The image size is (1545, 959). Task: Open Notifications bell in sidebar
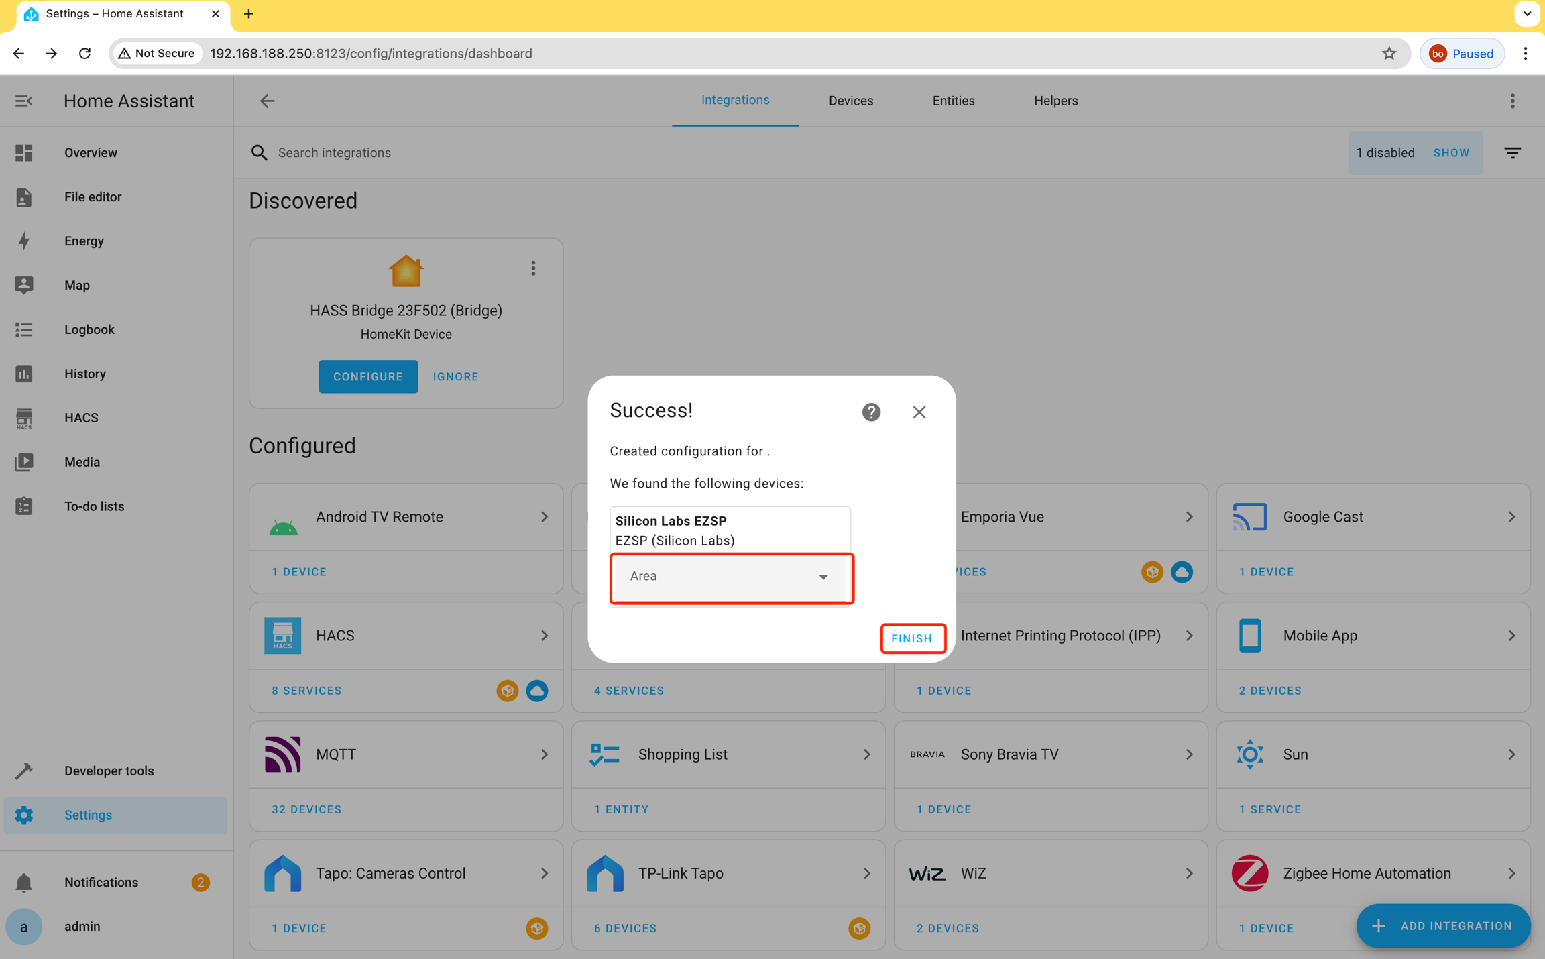pos(24,882)
